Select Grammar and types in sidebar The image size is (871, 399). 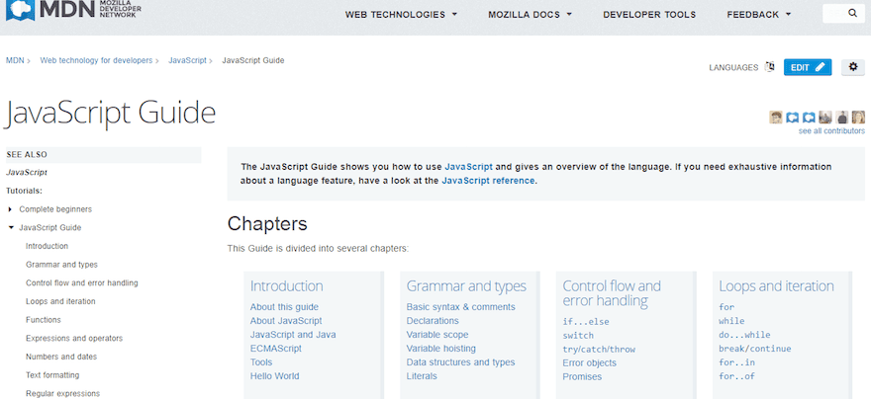(x=61, y=265)
